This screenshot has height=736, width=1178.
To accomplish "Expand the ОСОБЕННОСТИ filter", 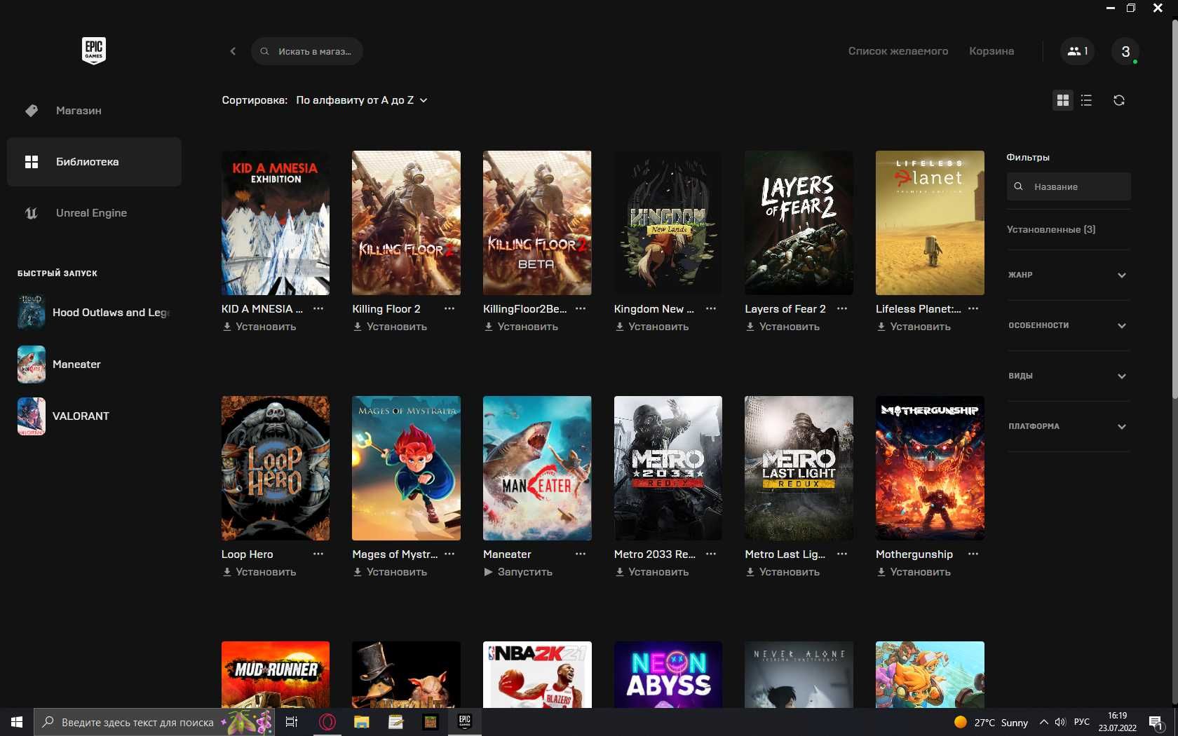I will coord(1069,325).
